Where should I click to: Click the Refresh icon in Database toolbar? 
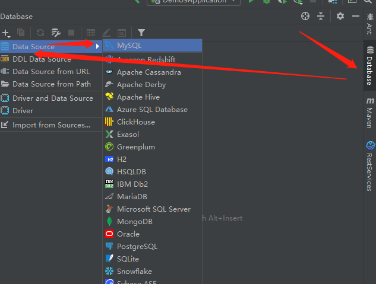40,33
